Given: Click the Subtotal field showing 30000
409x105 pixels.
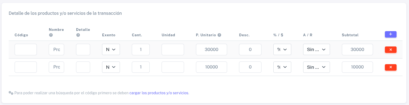Looking at the screenshot, I should pyautogui.click(x=357, y=49).
